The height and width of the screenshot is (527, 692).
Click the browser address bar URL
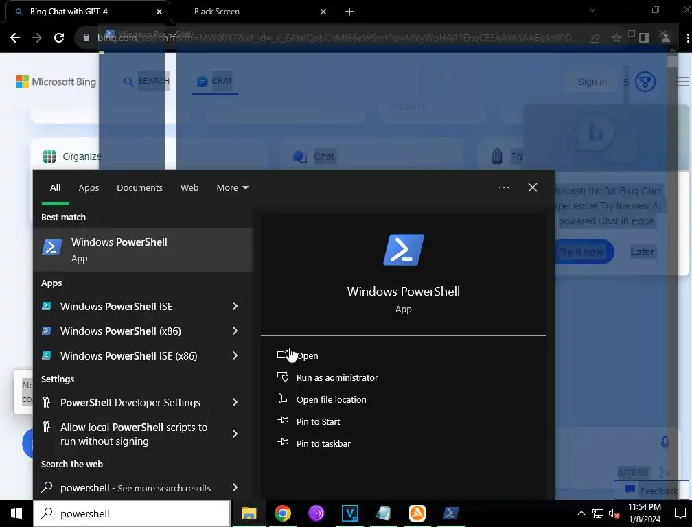[338, 38]
